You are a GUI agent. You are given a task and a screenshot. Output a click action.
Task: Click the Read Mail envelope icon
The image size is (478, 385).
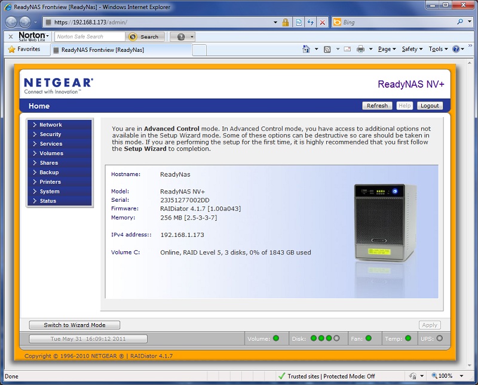(x=347, y=49)
